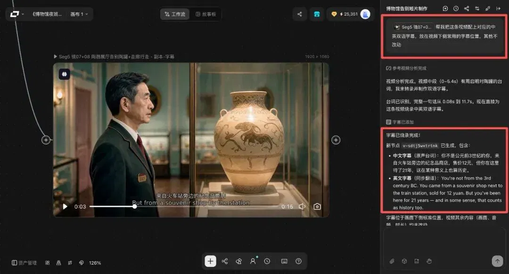Click the link nodes icon in panel header
The height and width of the screenshot is (274, 509).
coord(488,8)
